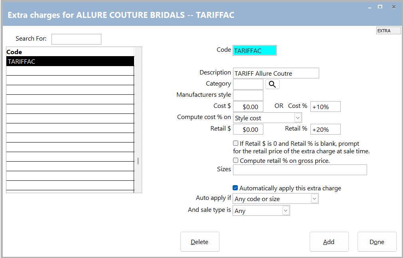Click the Done button
Screen dimensions: 403x258
click(377, 242)
